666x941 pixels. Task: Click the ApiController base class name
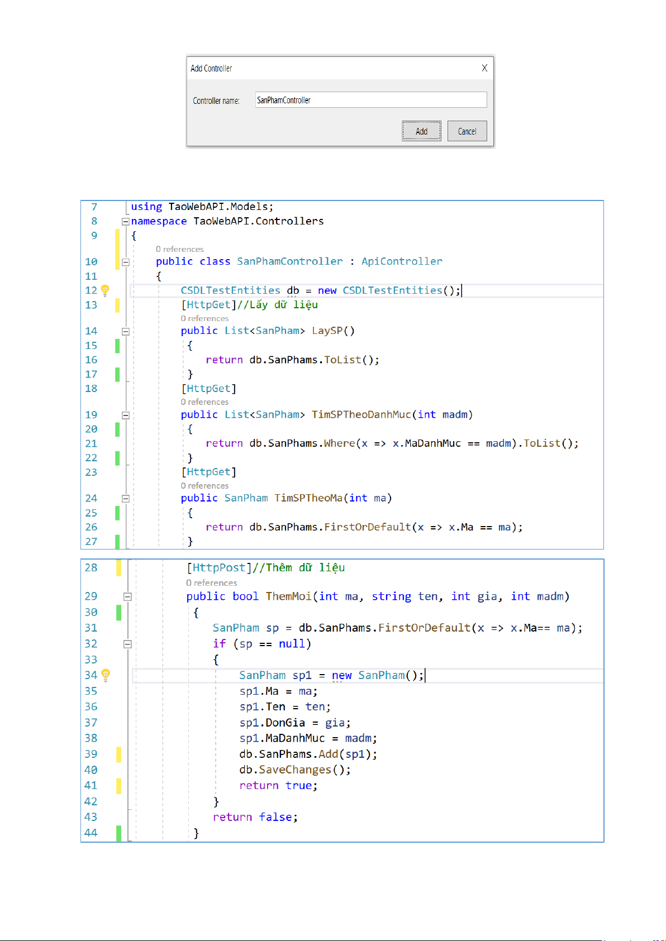[x=401, y=261]
